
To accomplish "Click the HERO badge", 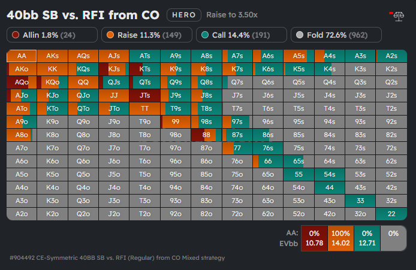I will (183, 14).
